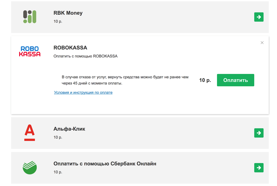Click the 45 дней refund notice text
Image resolution: width=277 pixels, height=186 pixels.
[x=125, y=80]
